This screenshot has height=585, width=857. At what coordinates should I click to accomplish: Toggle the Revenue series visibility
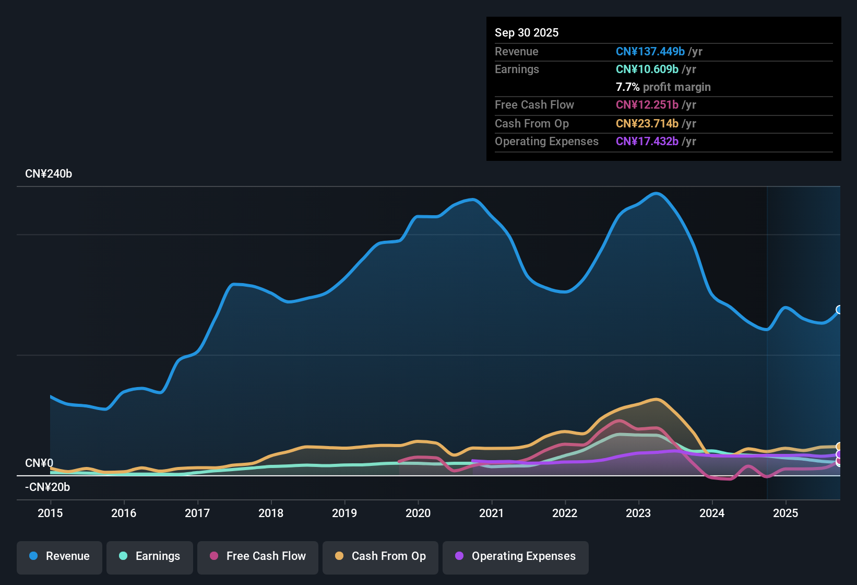pos(59,556)
